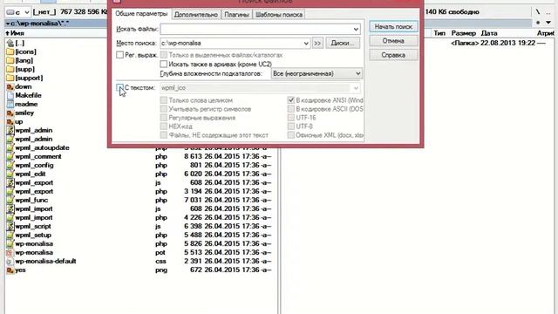Toggle 'Искать также в архивах' checkbox
Viewport: 558px width, 314px height.
point(164,64)
